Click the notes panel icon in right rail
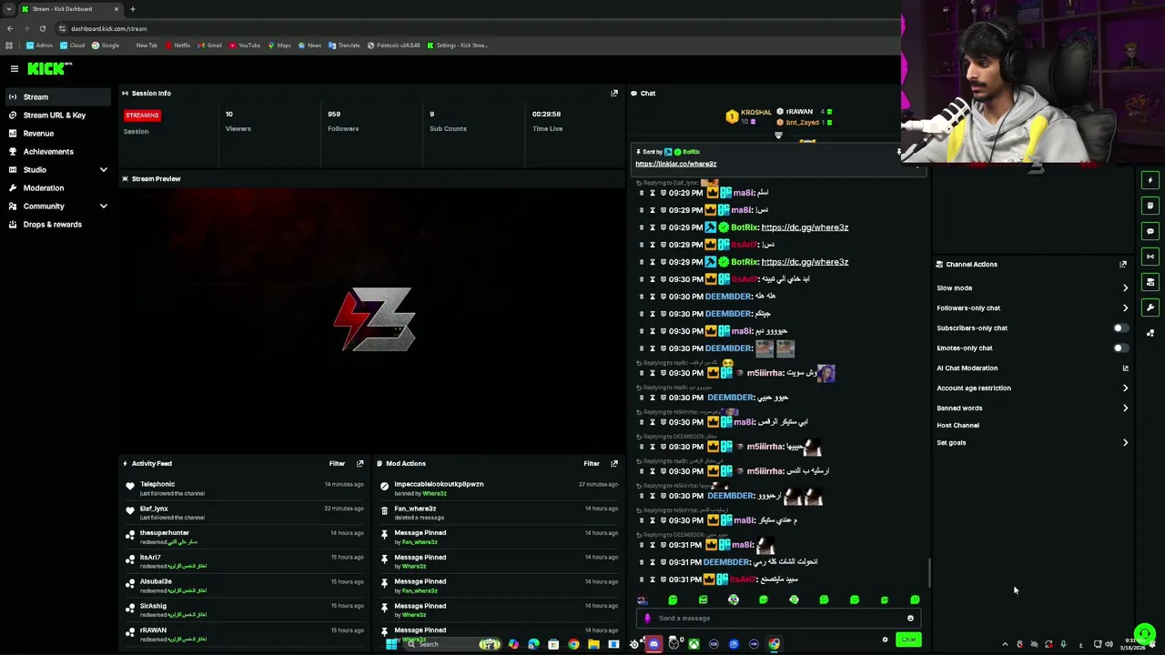This screenshot has width=1165, height=655. pos(1150,206)
